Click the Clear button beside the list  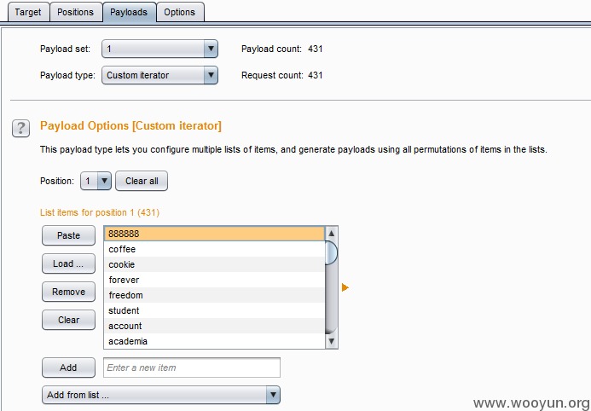(x=68, y=320)
